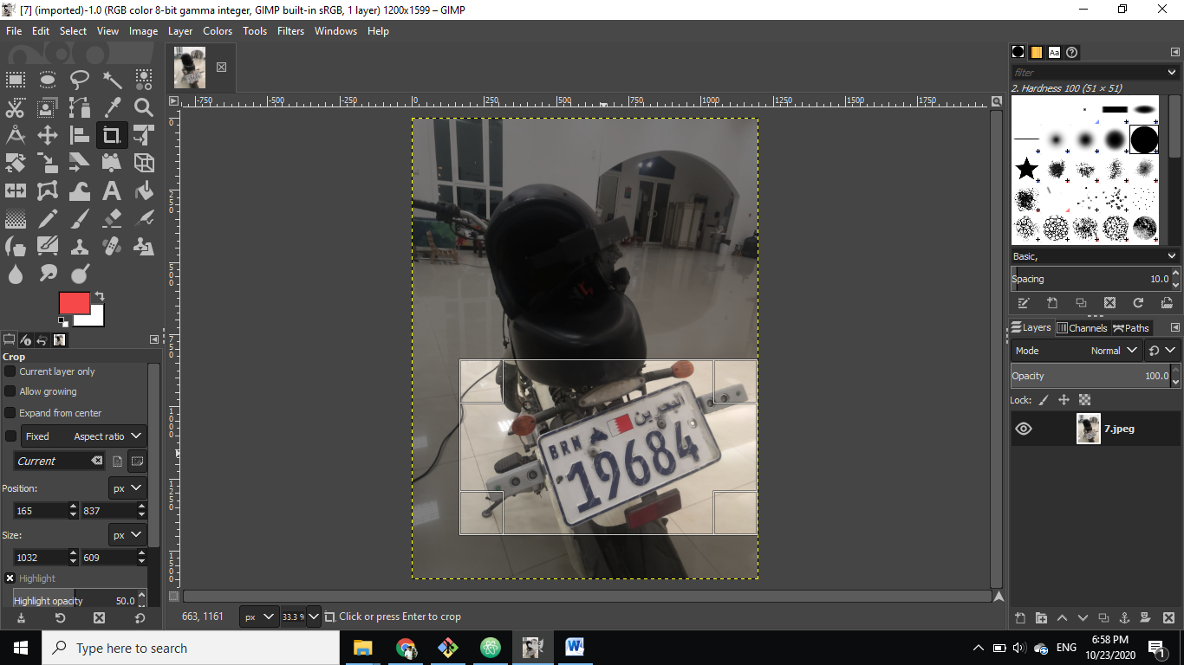
Task: Pick the Free Select lasso tool
Action: [x=80, y=81]
